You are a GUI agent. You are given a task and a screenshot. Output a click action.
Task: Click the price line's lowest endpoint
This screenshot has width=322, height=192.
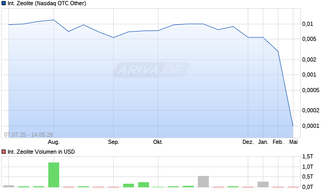click(x=293, y=126)
